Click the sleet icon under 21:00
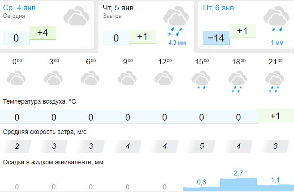The height and width of the screenshot is (192, 294). coord(275,82)
